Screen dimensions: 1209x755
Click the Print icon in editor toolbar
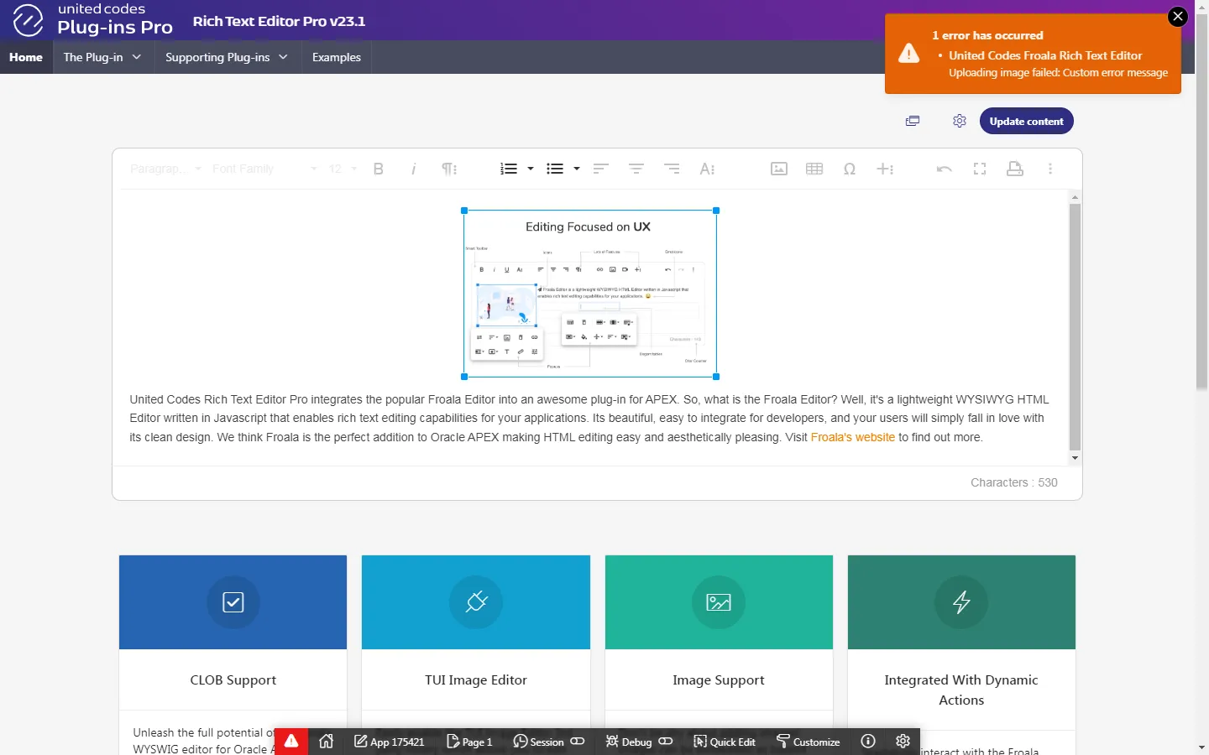point(1014,169)
